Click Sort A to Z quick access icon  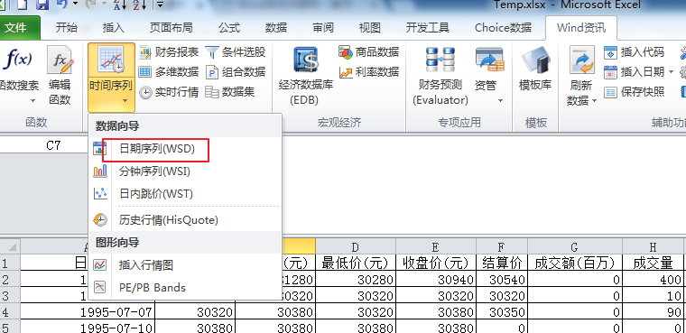click(119, 5)
